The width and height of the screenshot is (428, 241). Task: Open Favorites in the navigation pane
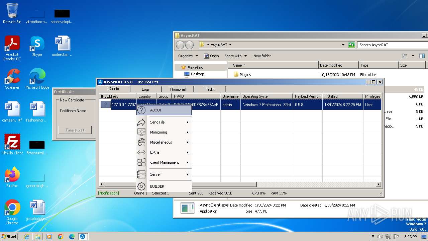click(x=195, y=68)
